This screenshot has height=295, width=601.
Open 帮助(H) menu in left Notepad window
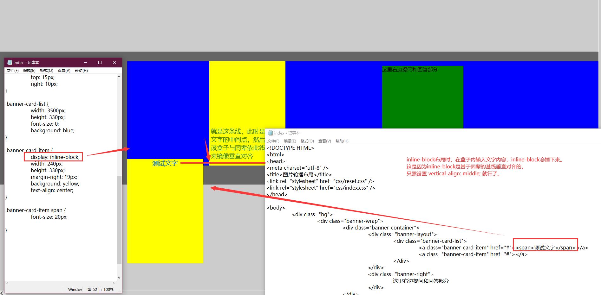point(81,71)
